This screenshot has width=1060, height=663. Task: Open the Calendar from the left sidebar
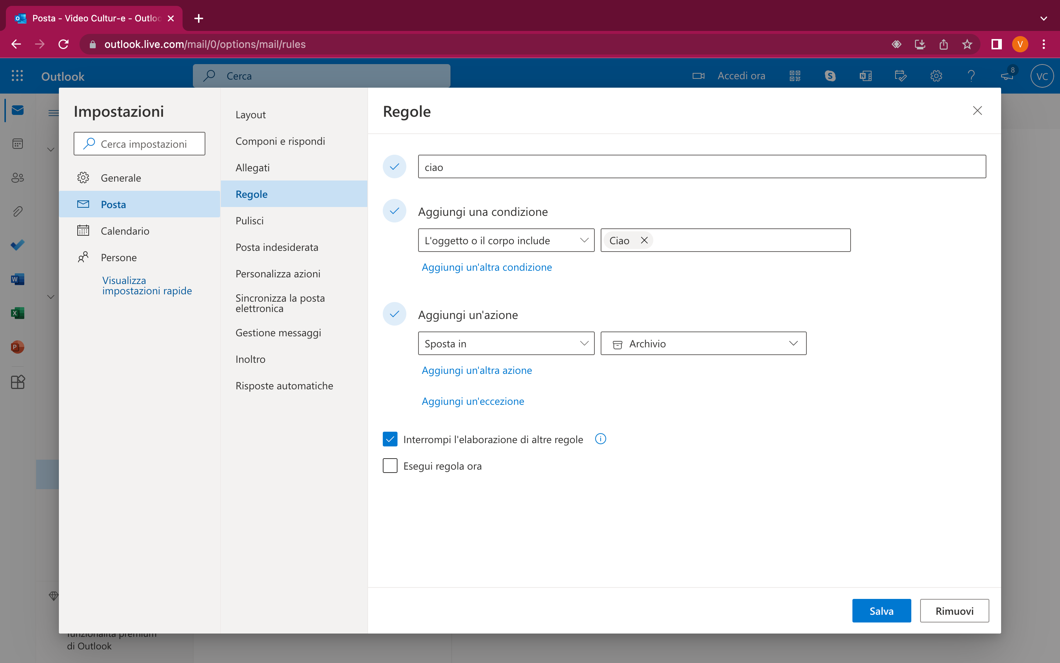click(x=18, y=143)
